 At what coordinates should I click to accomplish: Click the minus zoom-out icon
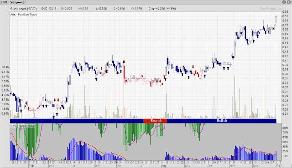pyautogui.click(x=284, y=2)
